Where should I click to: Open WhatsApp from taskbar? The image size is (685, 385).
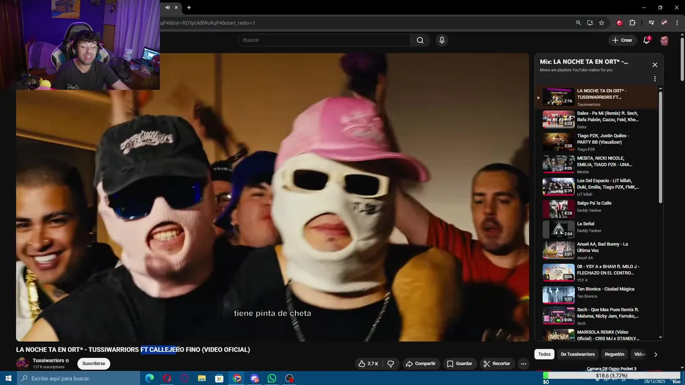tap(272, 379)
